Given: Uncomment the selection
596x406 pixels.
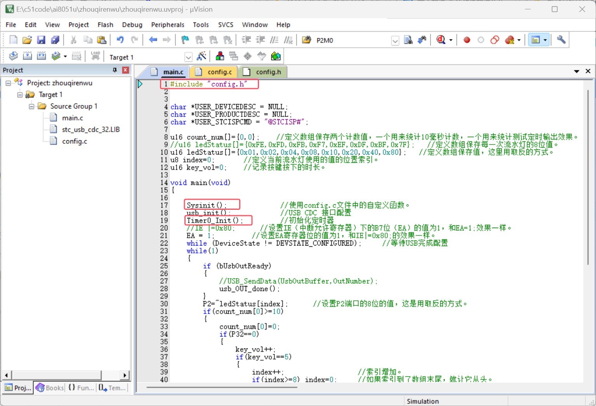Looking at the screenshot, I should tap(288, 40).
